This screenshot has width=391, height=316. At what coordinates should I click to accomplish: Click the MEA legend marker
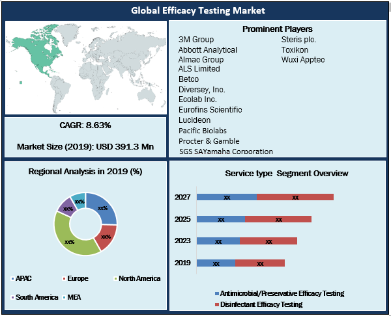click(64, 297)
